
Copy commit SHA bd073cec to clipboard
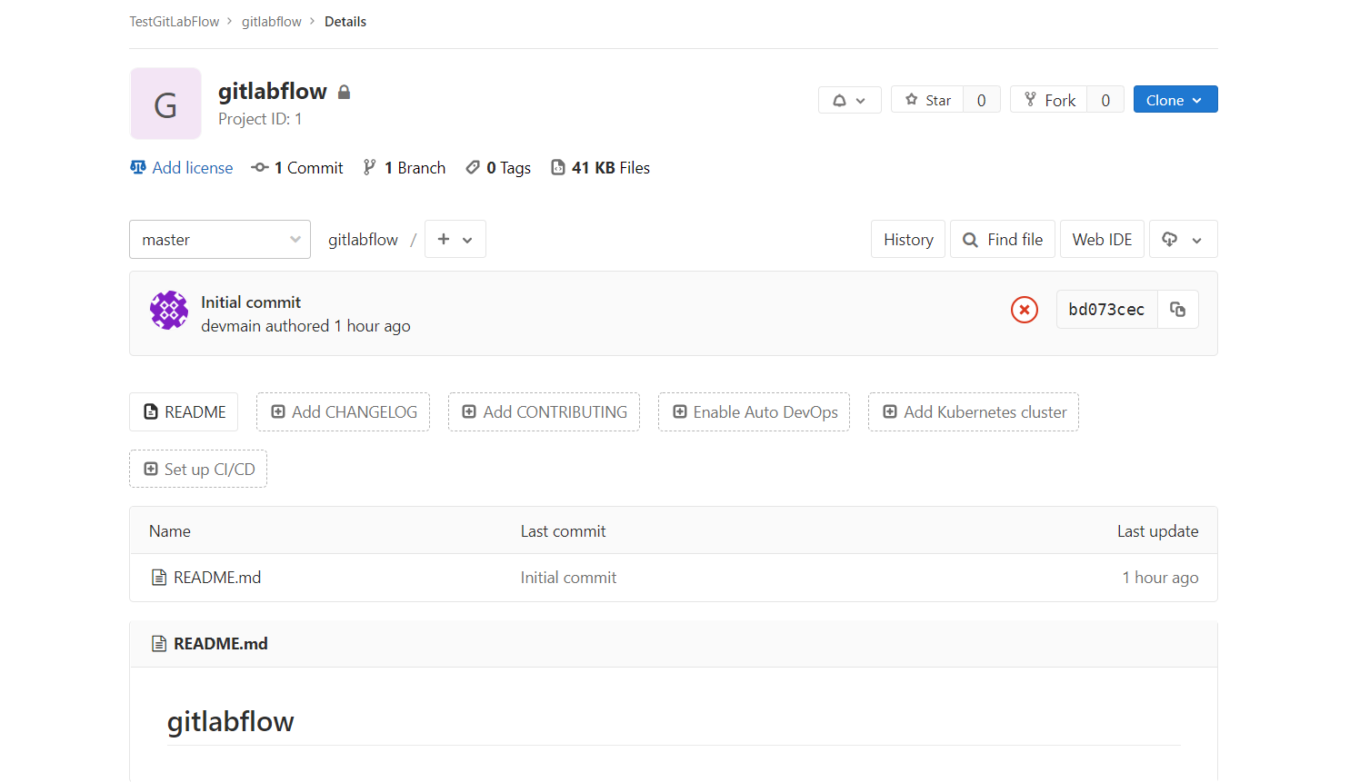point(1177,309)
